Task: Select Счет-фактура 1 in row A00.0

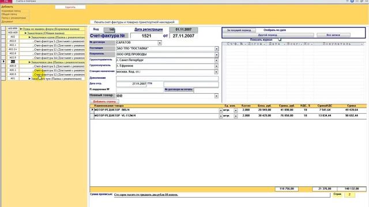Action: [59, 67]
